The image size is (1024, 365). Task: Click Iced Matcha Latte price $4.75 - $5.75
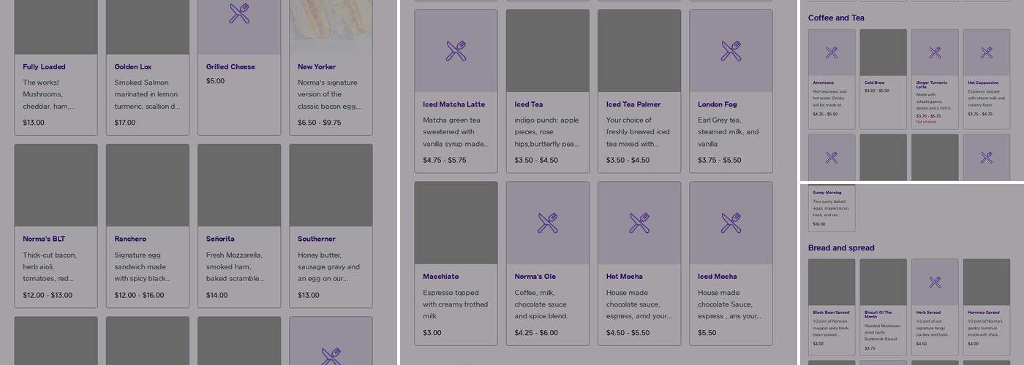point(445,160)
